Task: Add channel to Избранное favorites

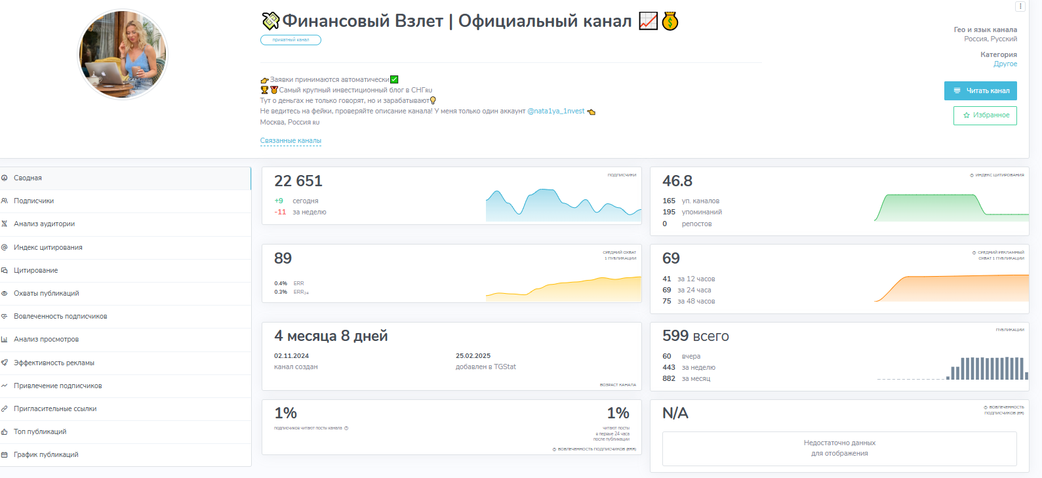Action: pyautogui.click(x=985, y=115)
